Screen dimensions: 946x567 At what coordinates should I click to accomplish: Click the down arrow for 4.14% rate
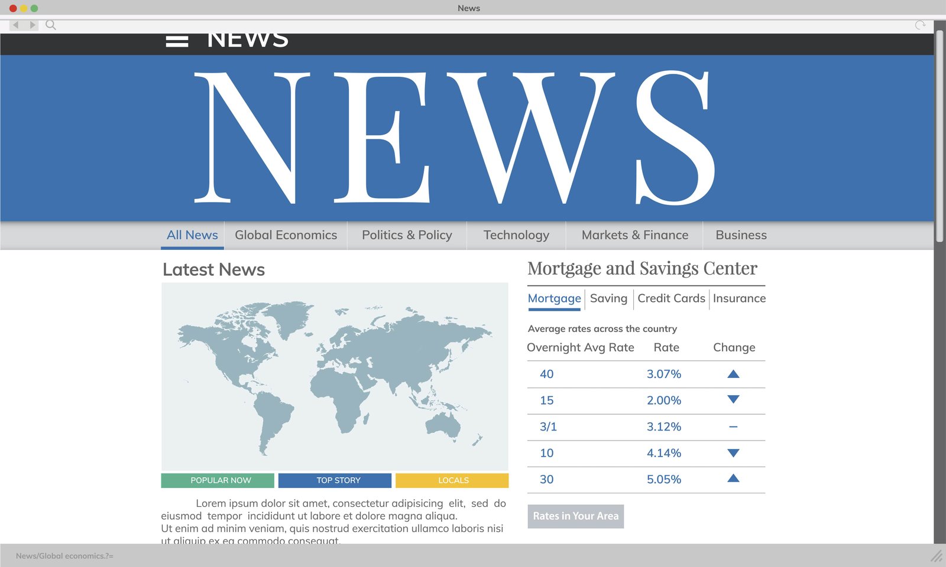click(733, 453)
